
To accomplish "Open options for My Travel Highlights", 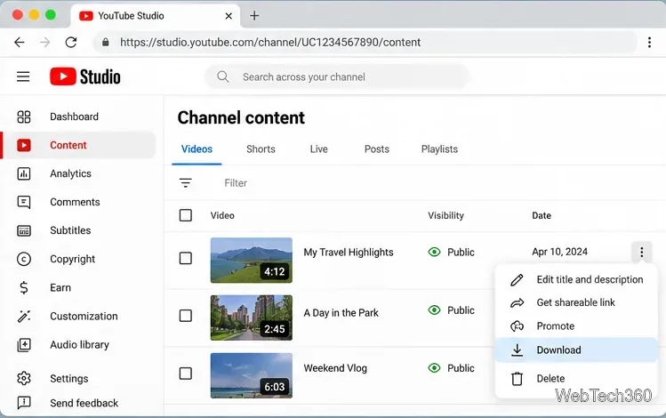I will pyautogui.click(x=641, y=252).
